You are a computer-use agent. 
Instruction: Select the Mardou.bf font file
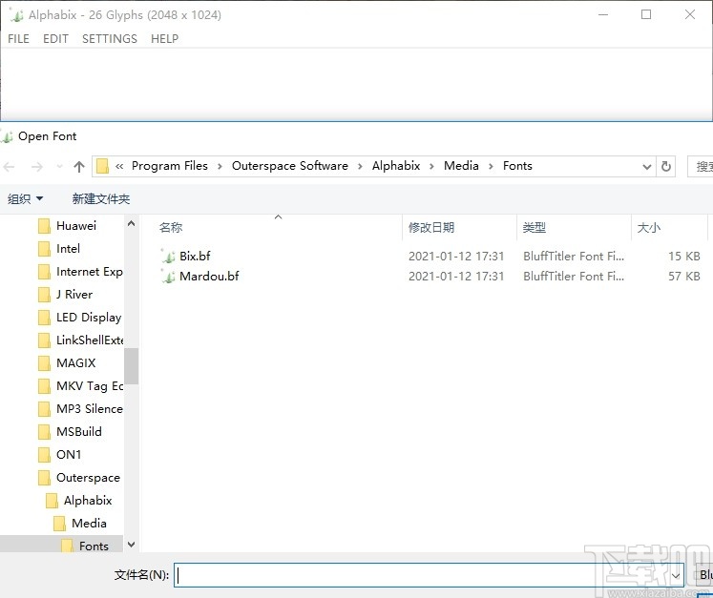[x=209, y=276]
